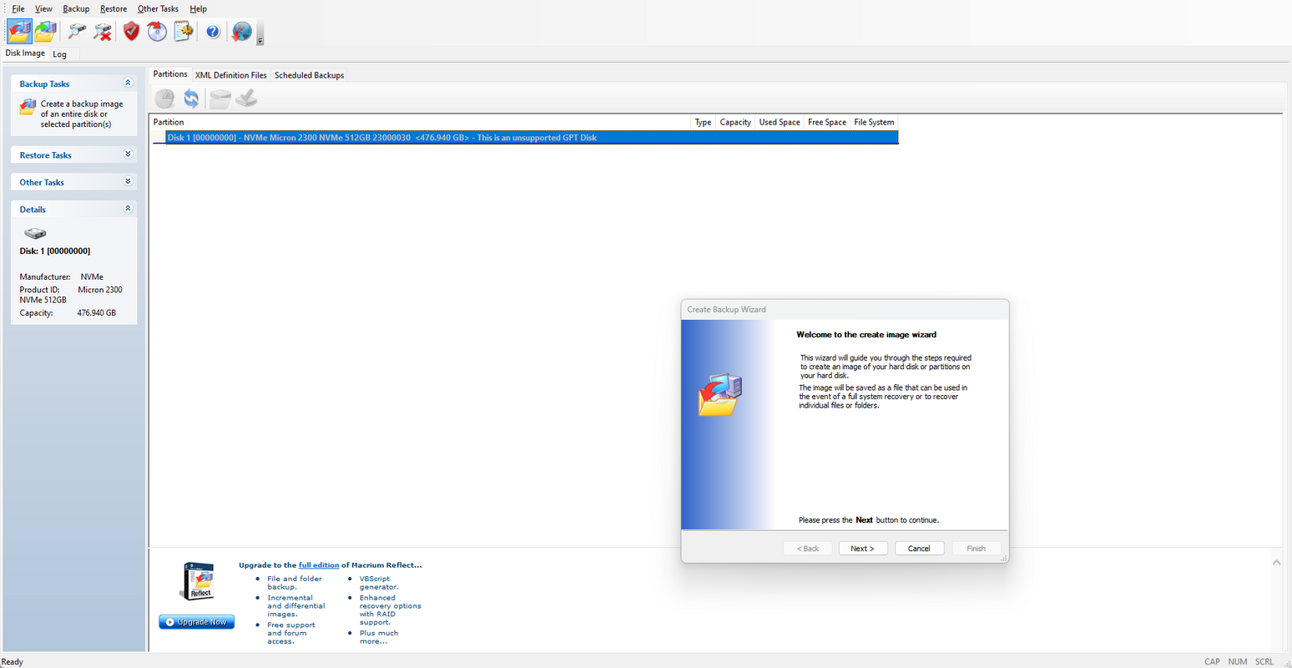Click the Upgrade Now button
This screenshot has height=668, width=1292.
[x=197, y=622]
